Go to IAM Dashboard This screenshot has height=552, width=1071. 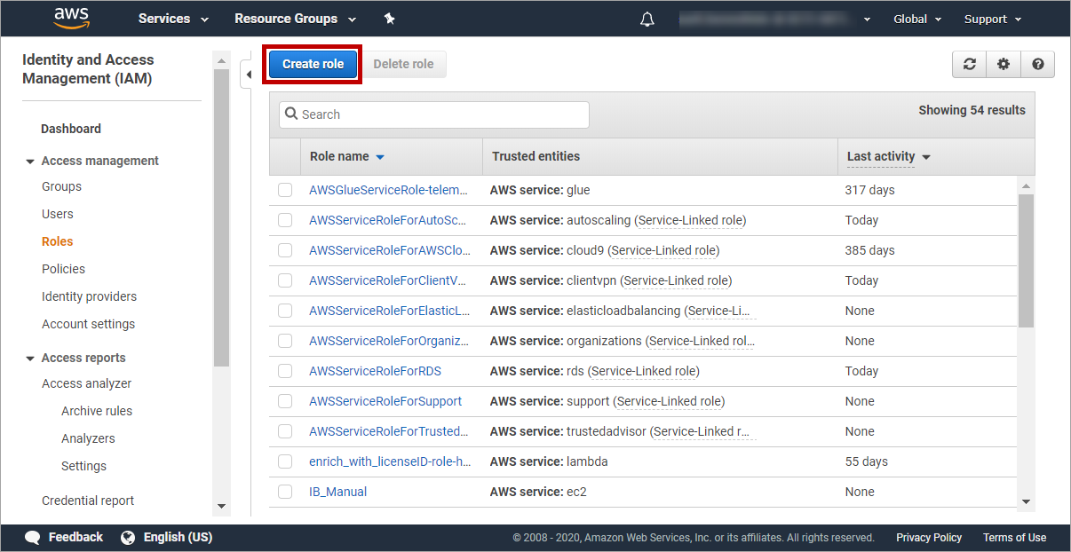(71, 129)
